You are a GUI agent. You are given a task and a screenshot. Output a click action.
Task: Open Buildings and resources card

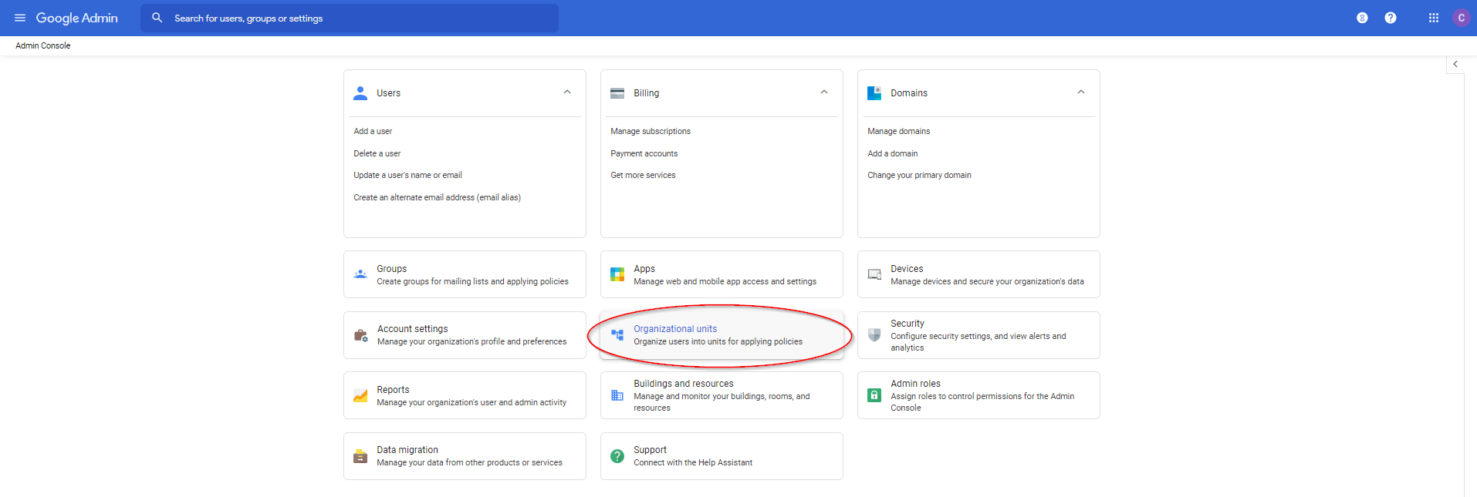(722, 395)
